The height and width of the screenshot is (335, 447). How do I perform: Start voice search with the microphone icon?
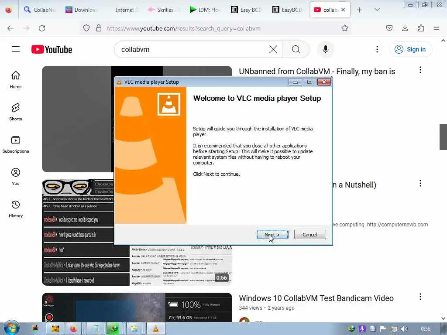tap(326, 49)
